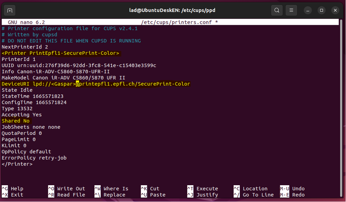The width and height of the screenshot is (346, 202).
Task: Click the closing </Printer> tag
Action: [x=17, y=164]
